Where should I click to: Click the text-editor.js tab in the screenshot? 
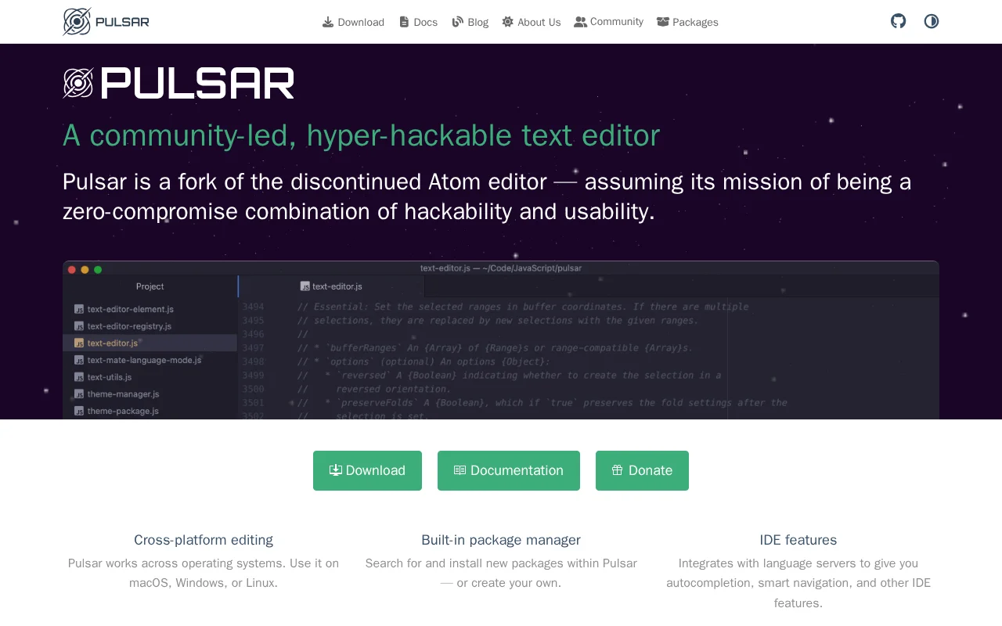[331, 286]
